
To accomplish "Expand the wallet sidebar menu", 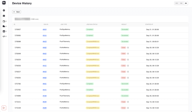I will [4, 21].
